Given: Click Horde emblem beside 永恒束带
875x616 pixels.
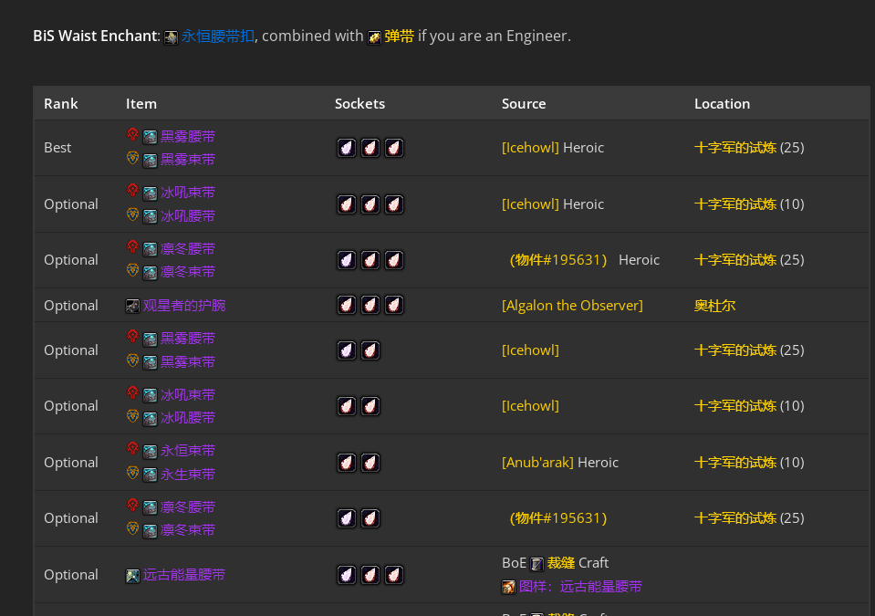Looking at the screenshot, I should [132, 449].
